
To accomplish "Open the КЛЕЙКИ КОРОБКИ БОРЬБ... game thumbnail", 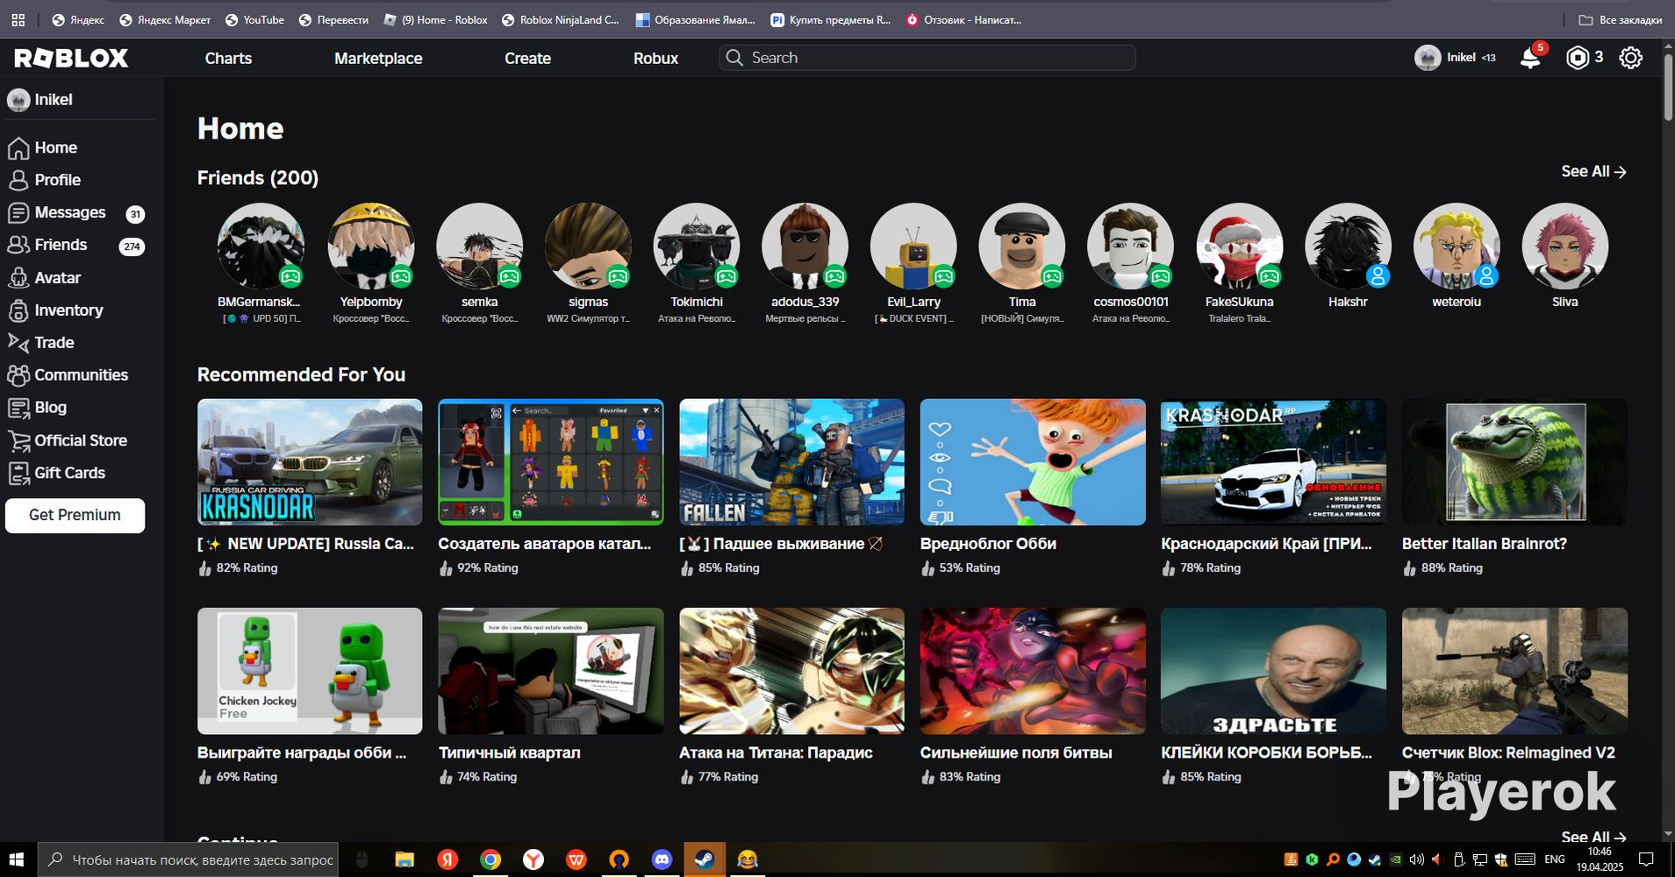I will 1273,671.
